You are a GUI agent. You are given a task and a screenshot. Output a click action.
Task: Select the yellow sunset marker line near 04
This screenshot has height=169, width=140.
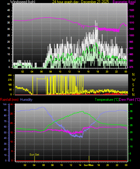tap(35, 159)
